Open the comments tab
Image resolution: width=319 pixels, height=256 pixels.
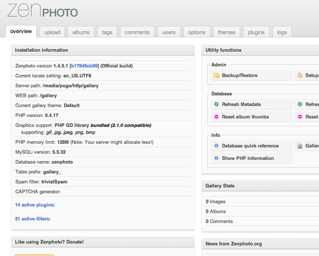tap(137, 32)
